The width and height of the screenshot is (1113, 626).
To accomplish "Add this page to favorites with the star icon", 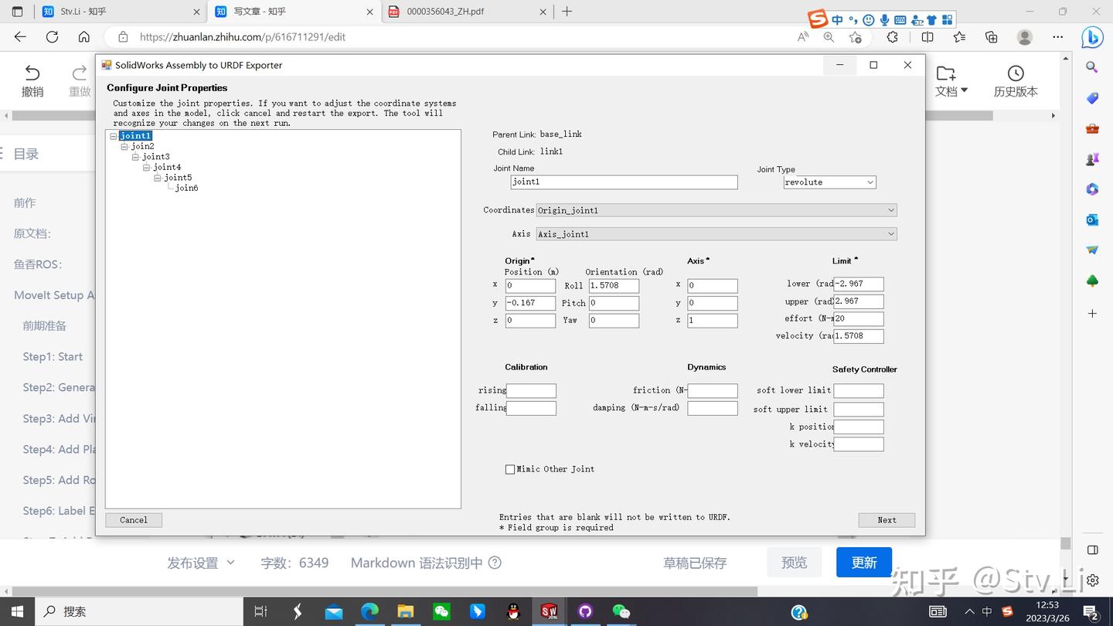I will tap(855, 37).
